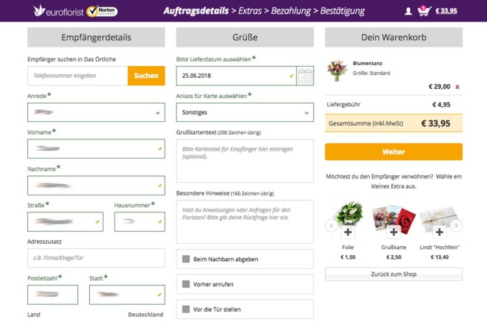Go to the Extras step in breadcrumb
This screenshot has height=325, width=487.
(x=250, y=11)
